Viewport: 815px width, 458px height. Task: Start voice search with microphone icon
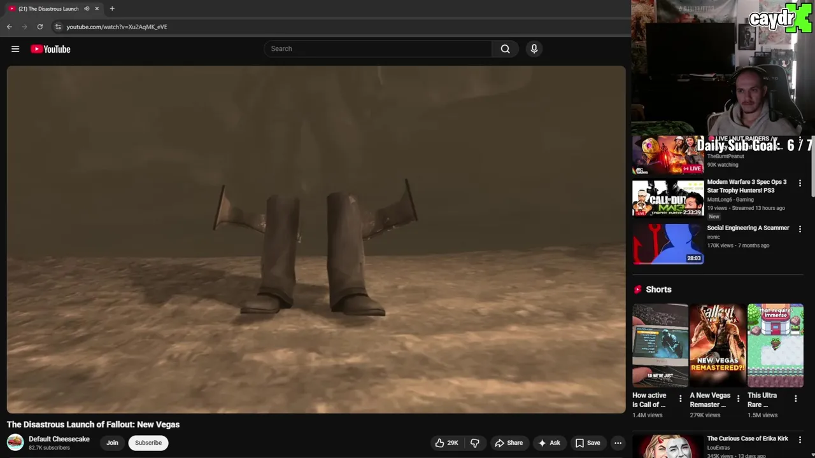534,49
